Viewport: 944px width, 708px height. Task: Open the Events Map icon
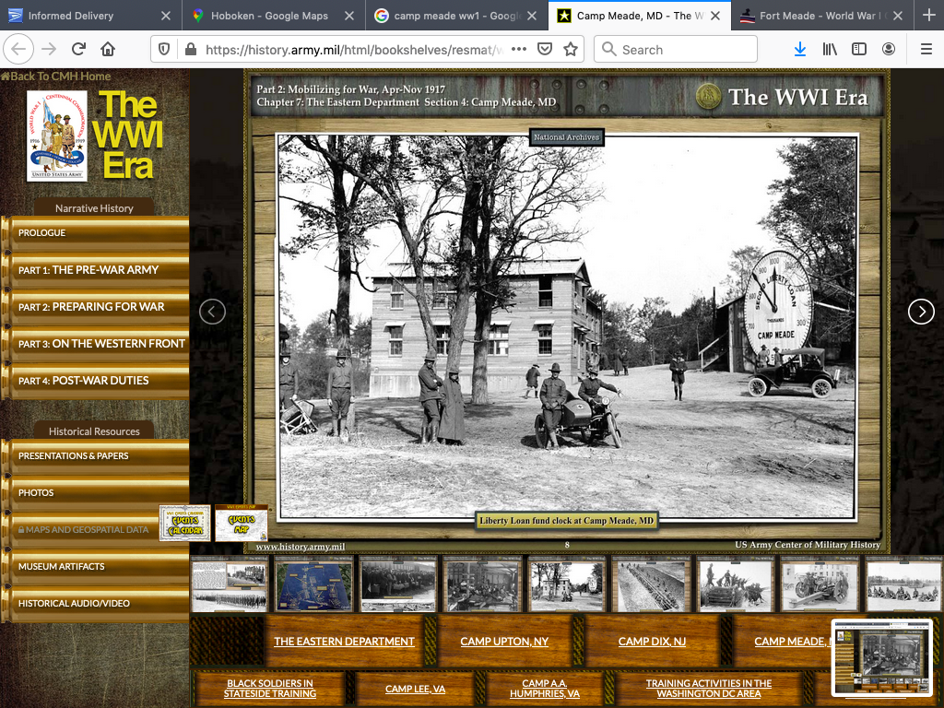pos(241,524)
